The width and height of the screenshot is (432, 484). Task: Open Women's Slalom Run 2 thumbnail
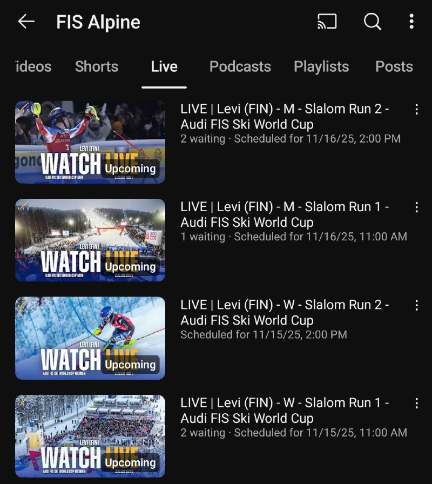[x=90, y=338]
